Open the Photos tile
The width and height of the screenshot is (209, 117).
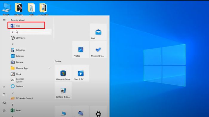[81, 49]
